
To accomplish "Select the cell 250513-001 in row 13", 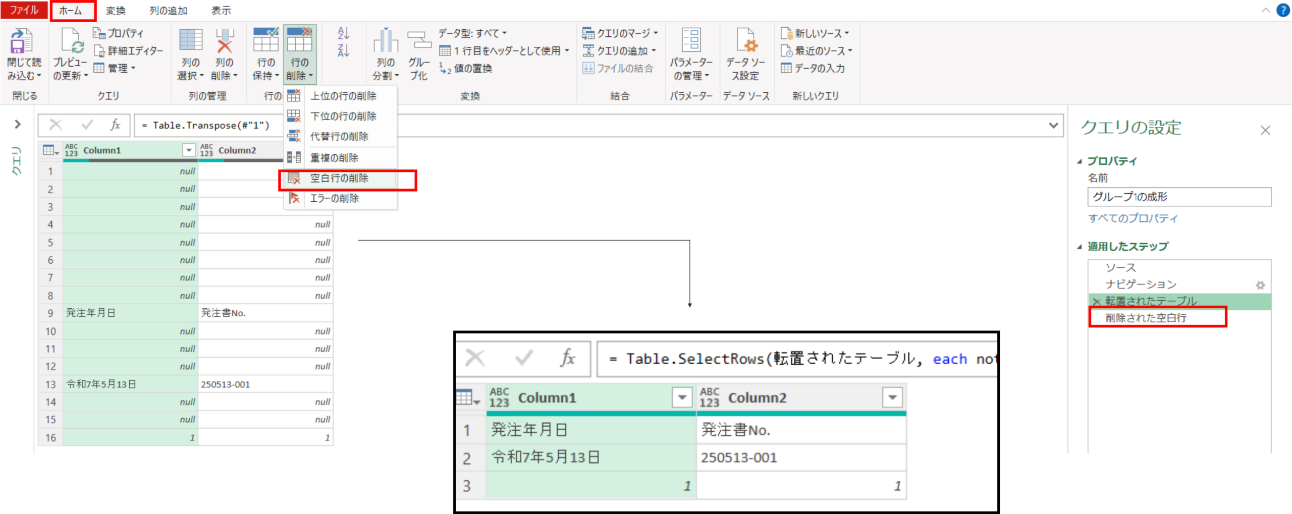I will pyautogui.click(x=265, y=384).
